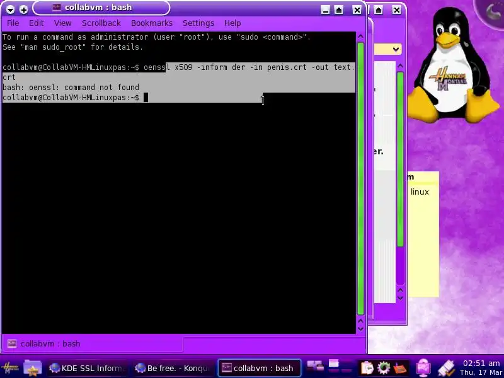This screenshot has width=504, height=378.
Task: Switch to Be free. - Konqueror taskbar entry
Action: [x=173, y=368]
